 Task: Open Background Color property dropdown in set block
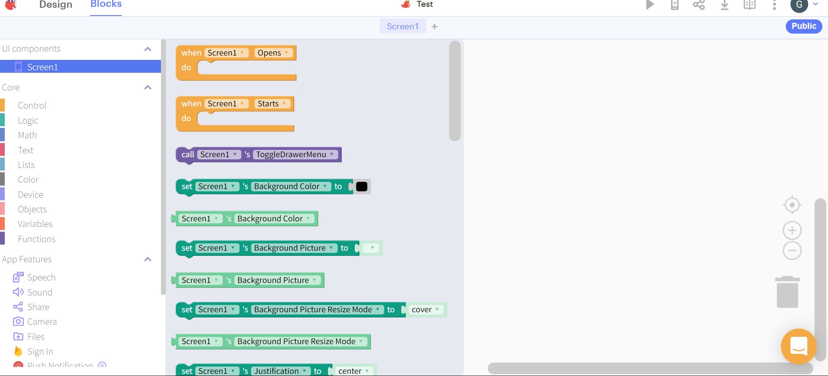pos(290,186)
